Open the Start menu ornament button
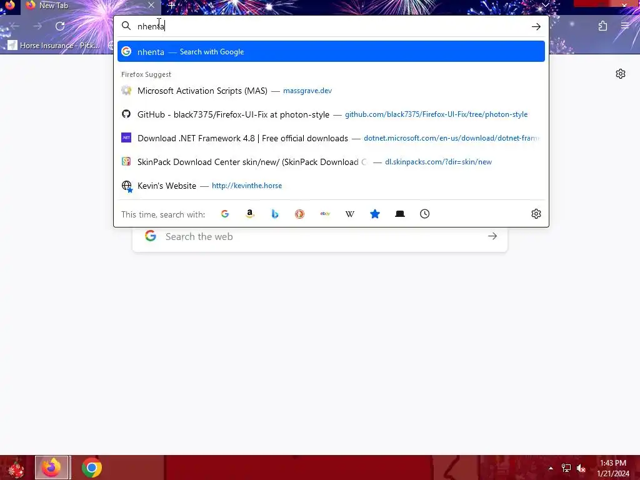Screen dimensions: 640x480 (x=16, y=467)
